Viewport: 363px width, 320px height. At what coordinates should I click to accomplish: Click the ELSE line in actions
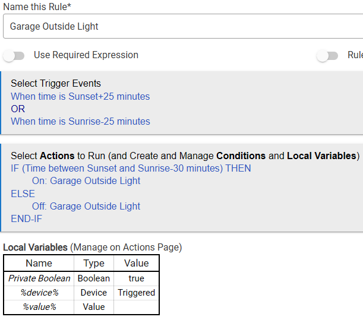tap(23, 194)
